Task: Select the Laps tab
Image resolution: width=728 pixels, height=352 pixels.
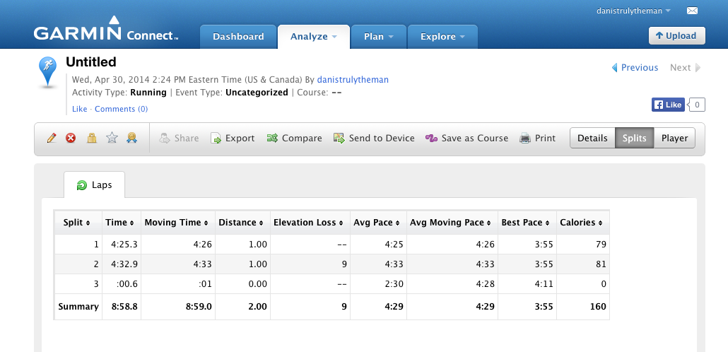Action: pos(93,185)
